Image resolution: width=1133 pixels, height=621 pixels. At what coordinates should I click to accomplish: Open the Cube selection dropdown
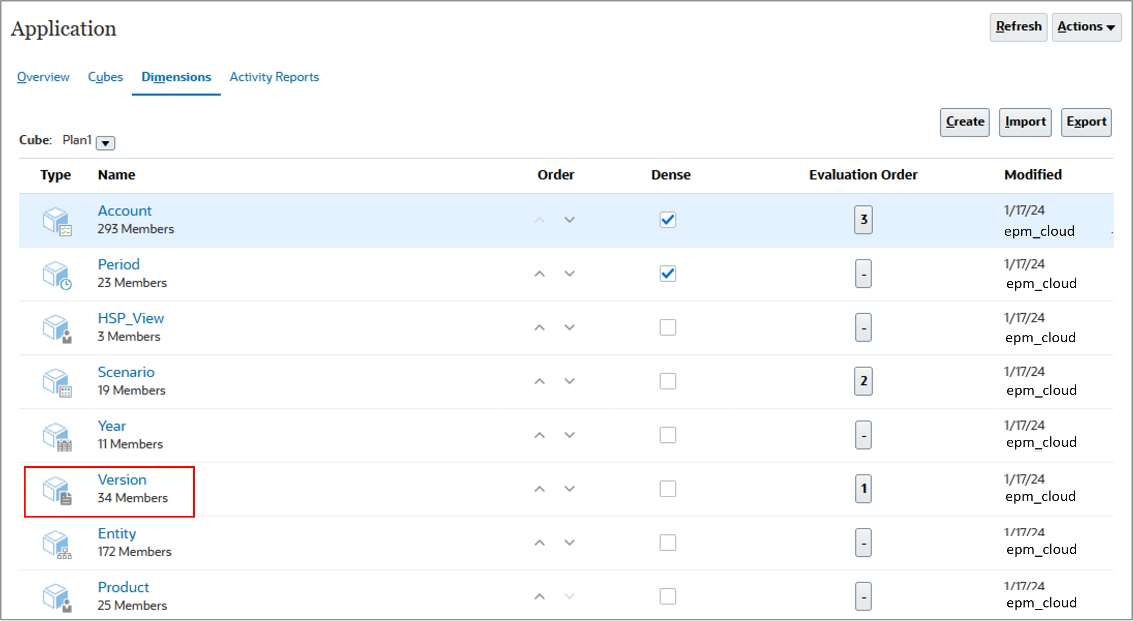pos(106,143)
